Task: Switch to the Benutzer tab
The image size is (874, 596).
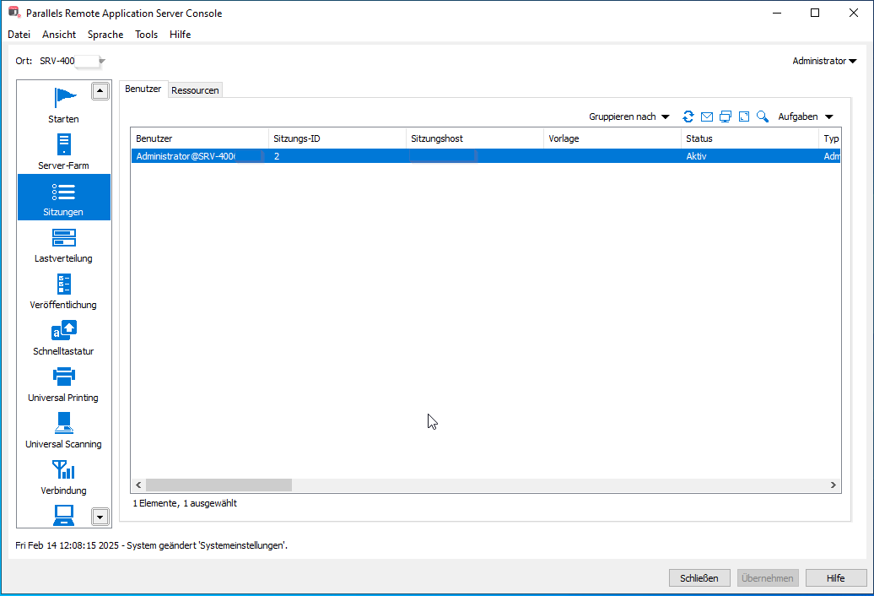Action: pos(143,89)
